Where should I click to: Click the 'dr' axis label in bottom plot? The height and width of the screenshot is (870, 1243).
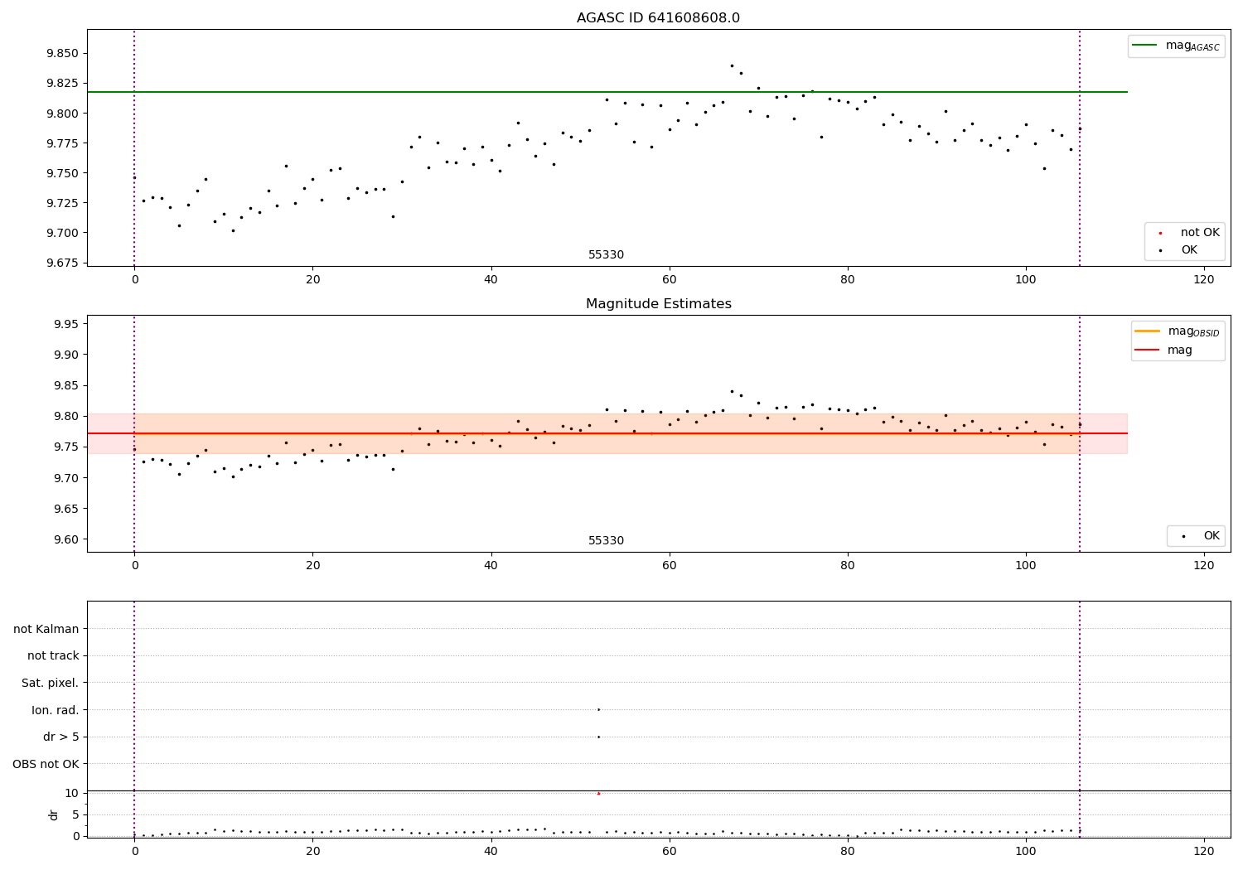tap(54, 814)
